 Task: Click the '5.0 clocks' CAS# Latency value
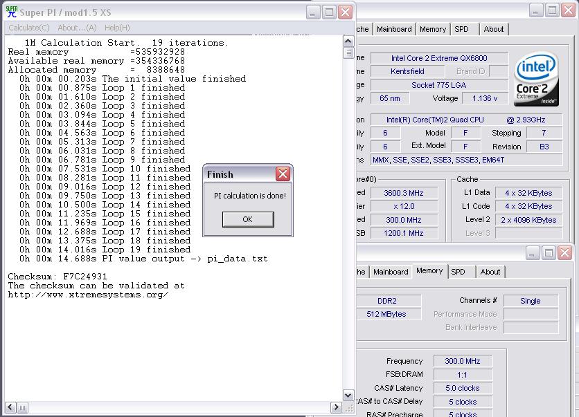click(x=463, y=388)
